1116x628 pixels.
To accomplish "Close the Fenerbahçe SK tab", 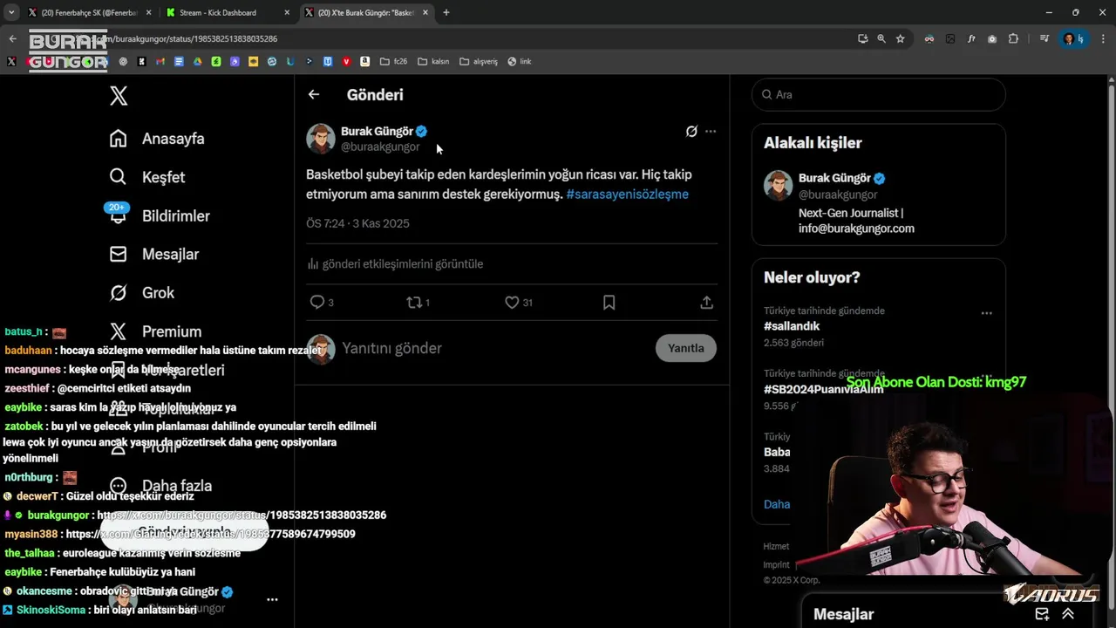I will [x=148, y=13].
